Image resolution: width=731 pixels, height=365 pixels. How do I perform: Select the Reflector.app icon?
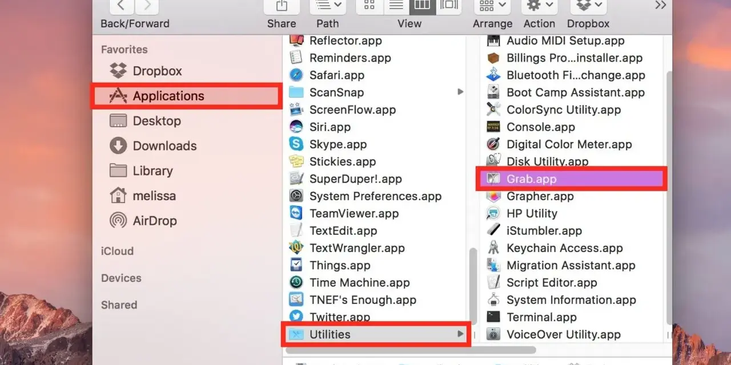(296, 40)
